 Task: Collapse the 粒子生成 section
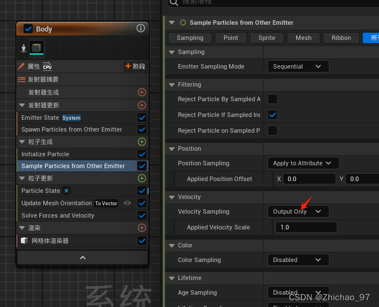pyautogui.click(x=22, y=142)
